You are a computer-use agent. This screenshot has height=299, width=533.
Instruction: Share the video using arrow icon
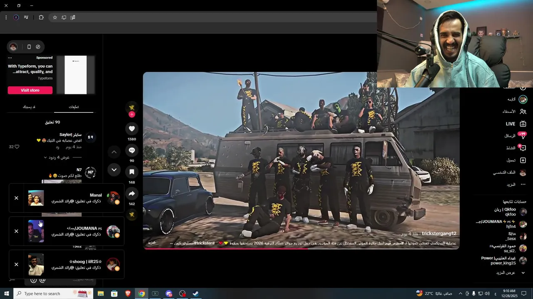132,194
